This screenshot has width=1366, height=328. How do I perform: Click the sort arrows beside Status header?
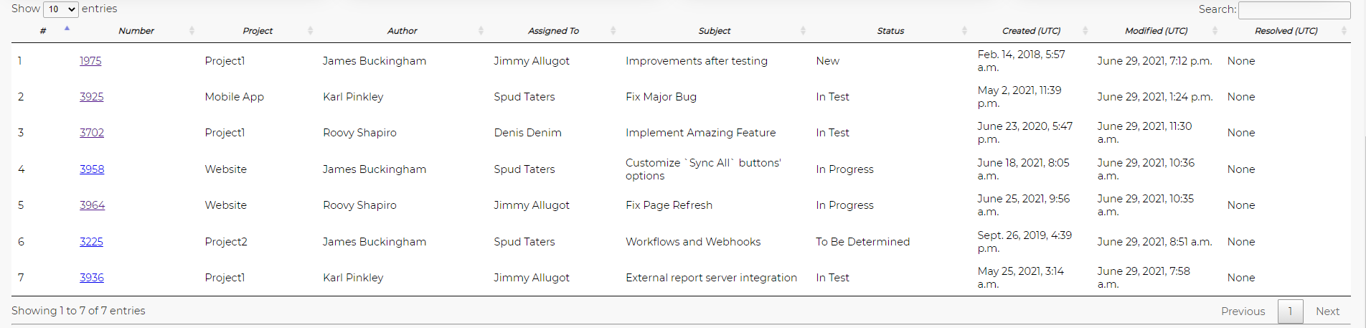(964, 31)
